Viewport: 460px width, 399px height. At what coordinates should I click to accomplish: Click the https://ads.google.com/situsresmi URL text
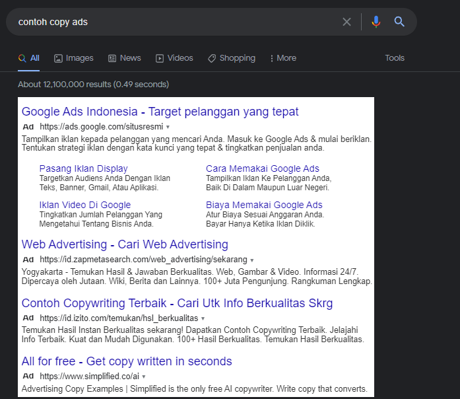coord(102,127)
